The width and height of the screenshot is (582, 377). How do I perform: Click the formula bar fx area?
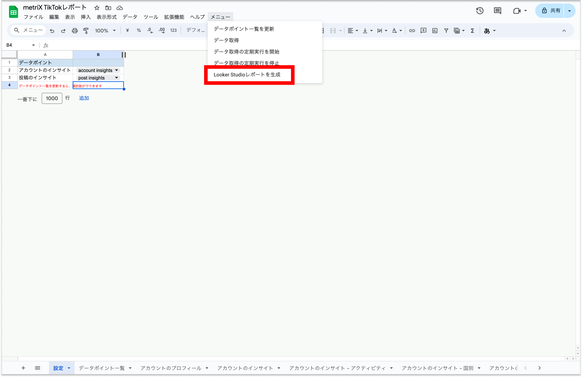46,45
